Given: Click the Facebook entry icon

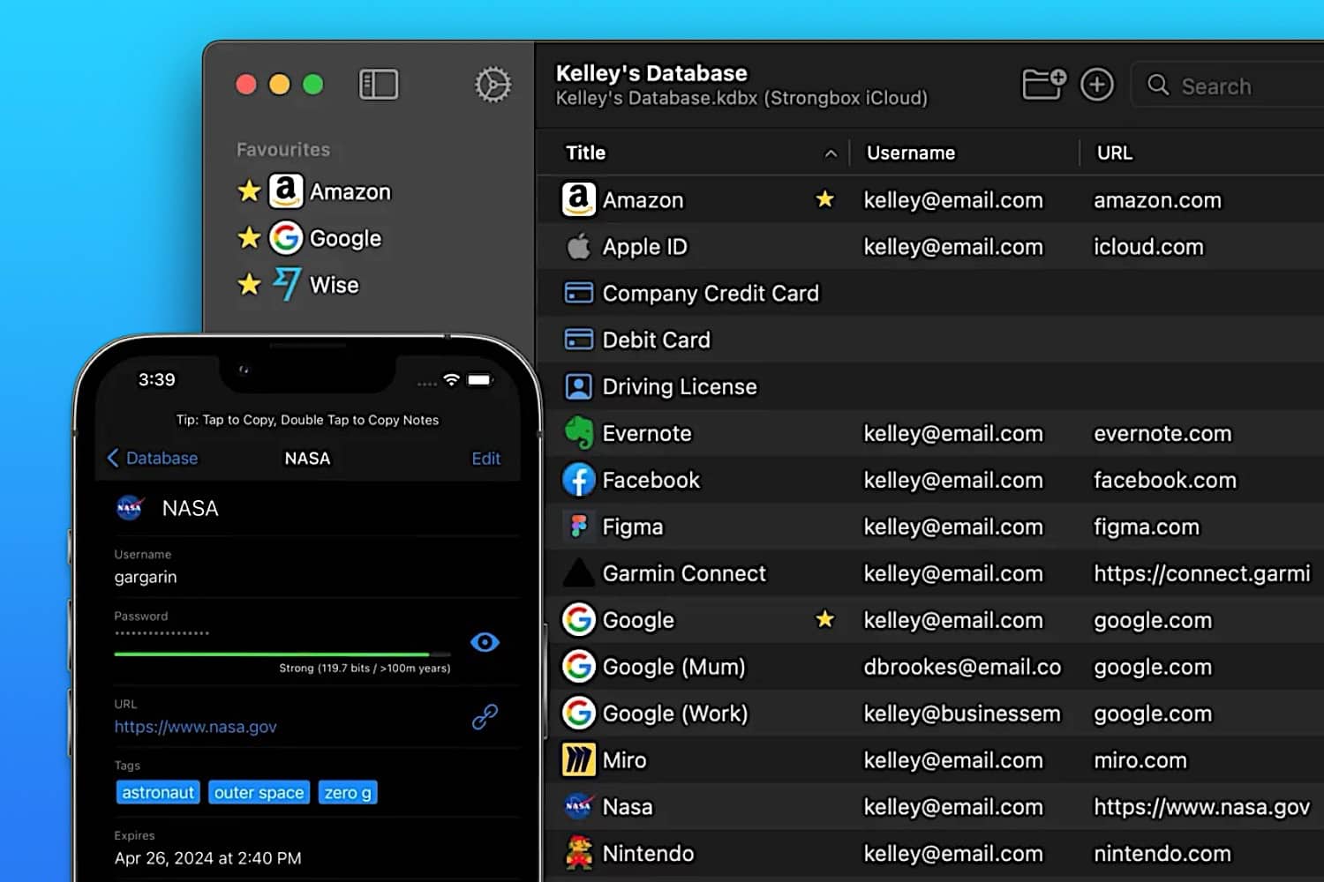Looking at the screenshot, I should click(579, 480).
